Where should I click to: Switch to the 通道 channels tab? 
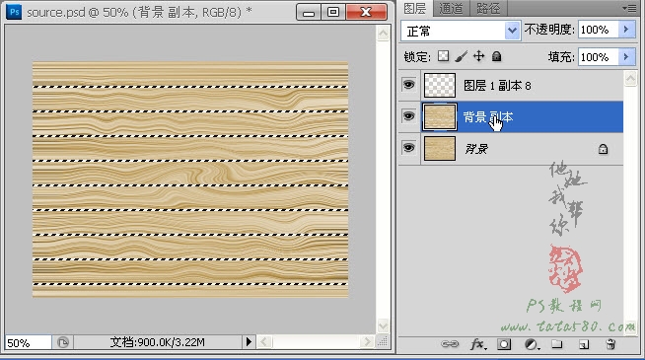coord(451,8)
